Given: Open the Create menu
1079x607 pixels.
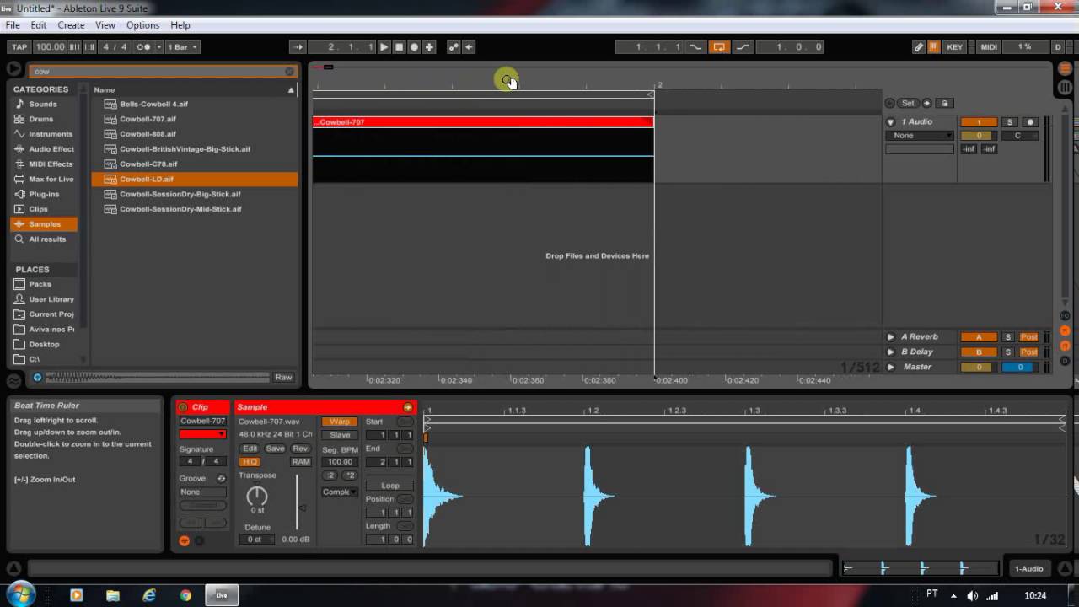Looking at the screenshot, I should 70,25.
